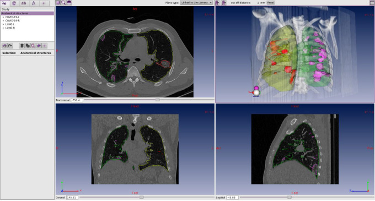Click the half-sphere clipping tool icon
Image resolution: width=375 pixels, height=201 pixels.
tap(69, 3)
